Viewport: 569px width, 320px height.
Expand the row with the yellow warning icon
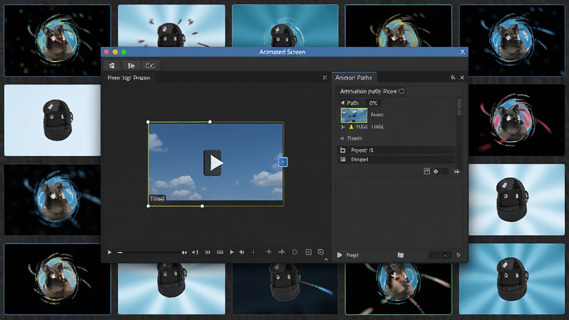(342, 127)
